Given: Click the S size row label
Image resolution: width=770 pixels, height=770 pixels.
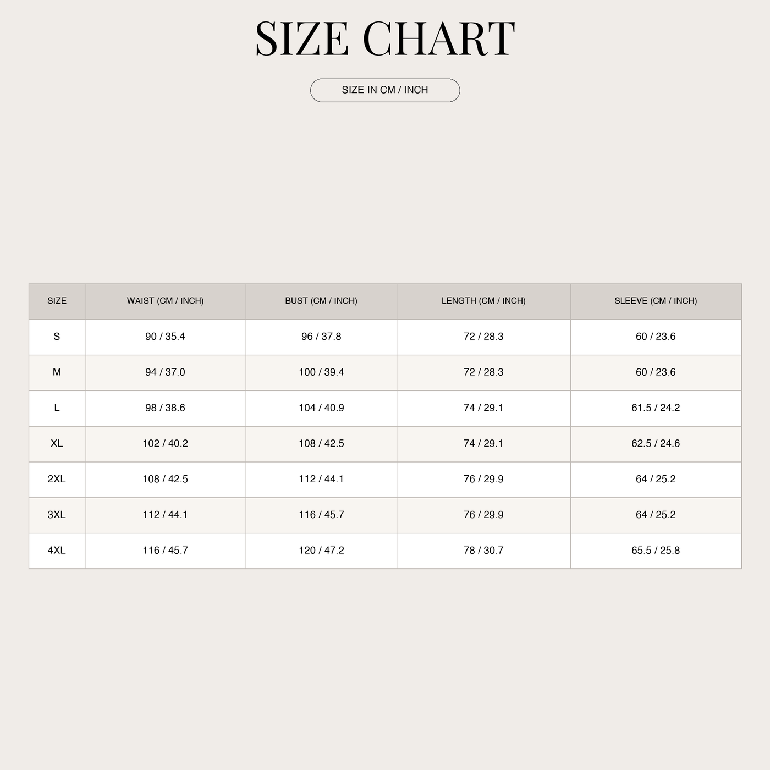Looking at the screenshot, I should [x=57, y=337].
